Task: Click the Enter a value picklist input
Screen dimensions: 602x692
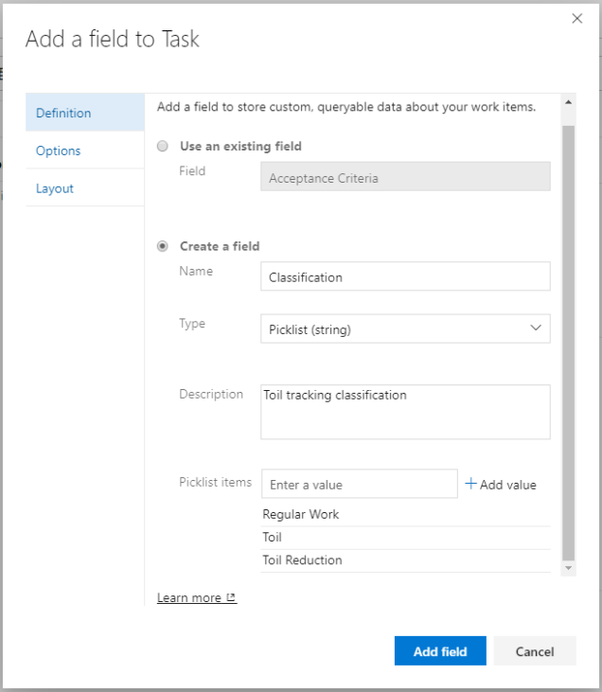Action: 360,484
